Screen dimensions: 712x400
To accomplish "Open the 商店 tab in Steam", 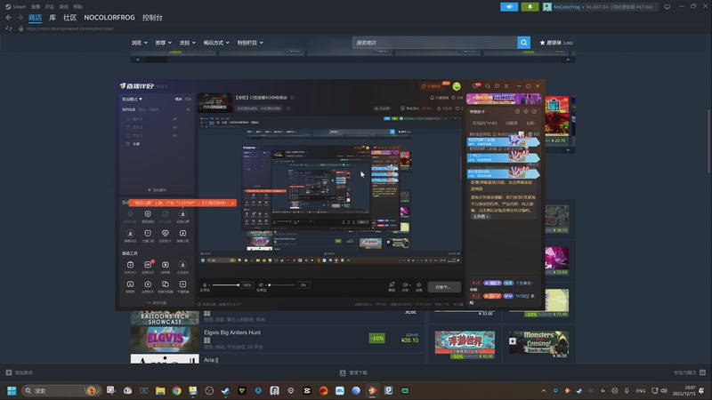I will click(x=35, y=17).
